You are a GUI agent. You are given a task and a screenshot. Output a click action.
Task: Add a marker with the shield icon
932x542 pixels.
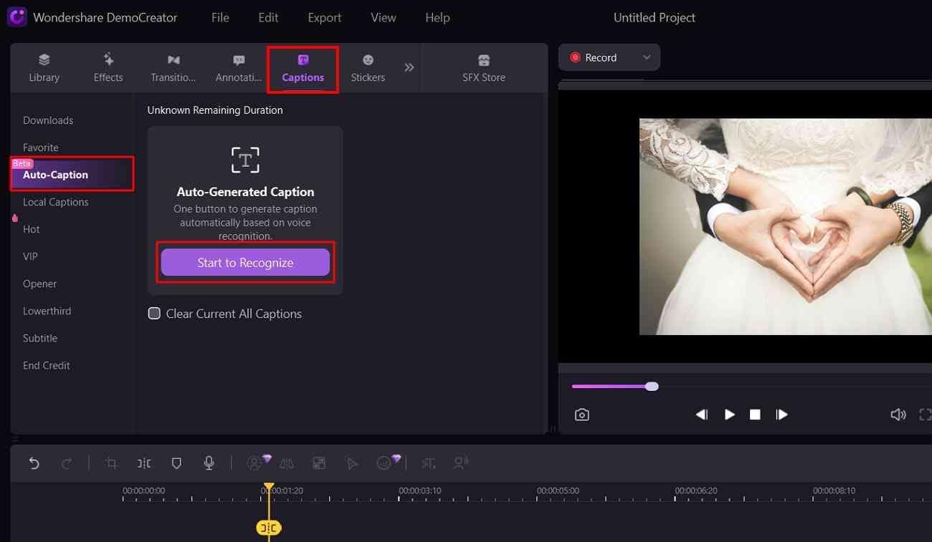coord(176,463)
